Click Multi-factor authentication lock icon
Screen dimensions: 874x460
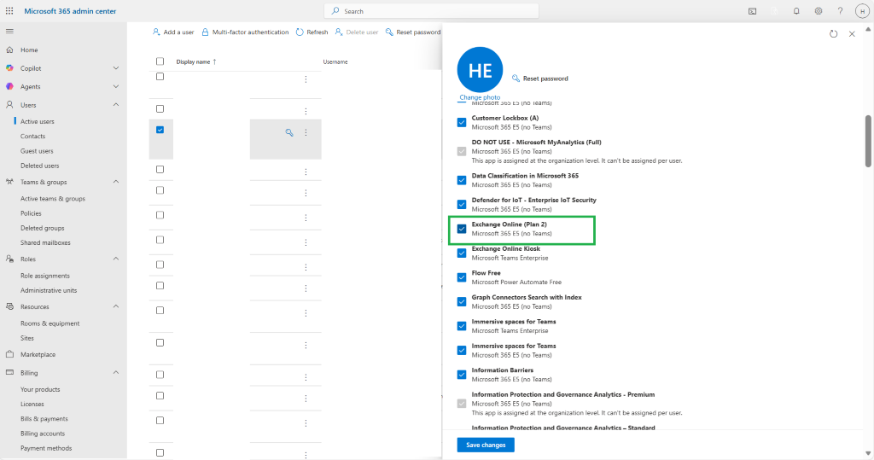point(205,32)
